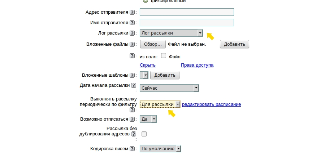Show help for Вложенные шаблоны field
Viewport: 325px width, 157px height.
132,75
